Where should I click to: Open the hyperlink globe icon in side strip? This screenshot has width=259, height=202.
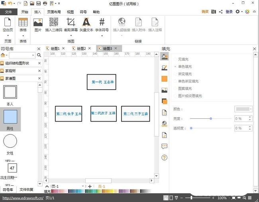(x=164, y=124)
